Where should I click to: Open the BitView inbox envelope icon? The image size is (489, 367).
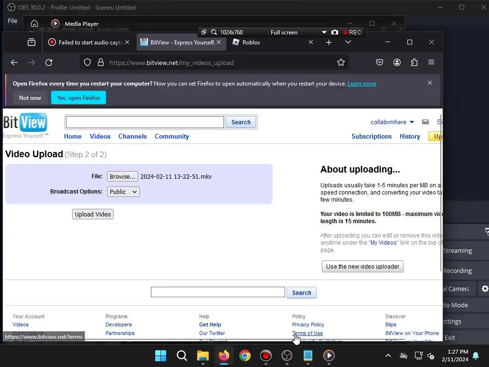425,122
